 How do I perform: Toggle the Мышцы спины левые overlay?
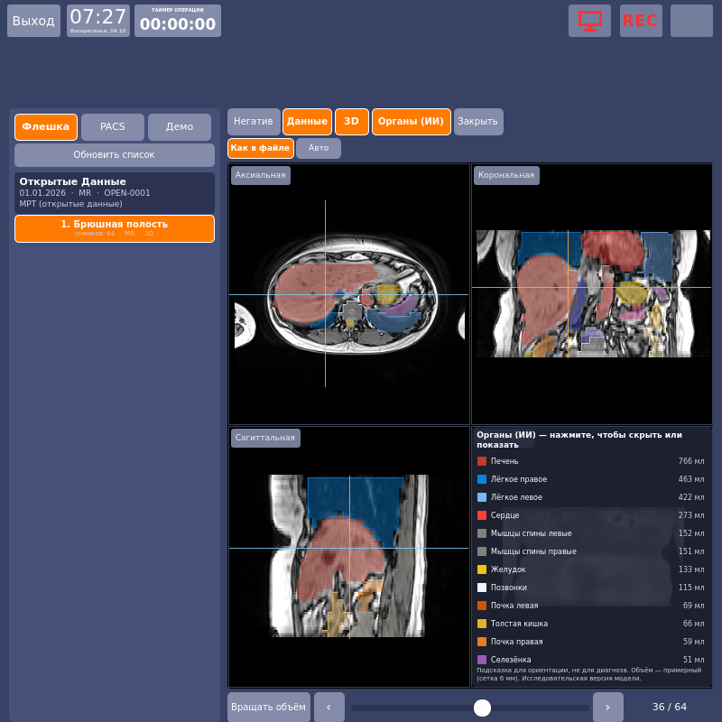[x=591, y=533]
